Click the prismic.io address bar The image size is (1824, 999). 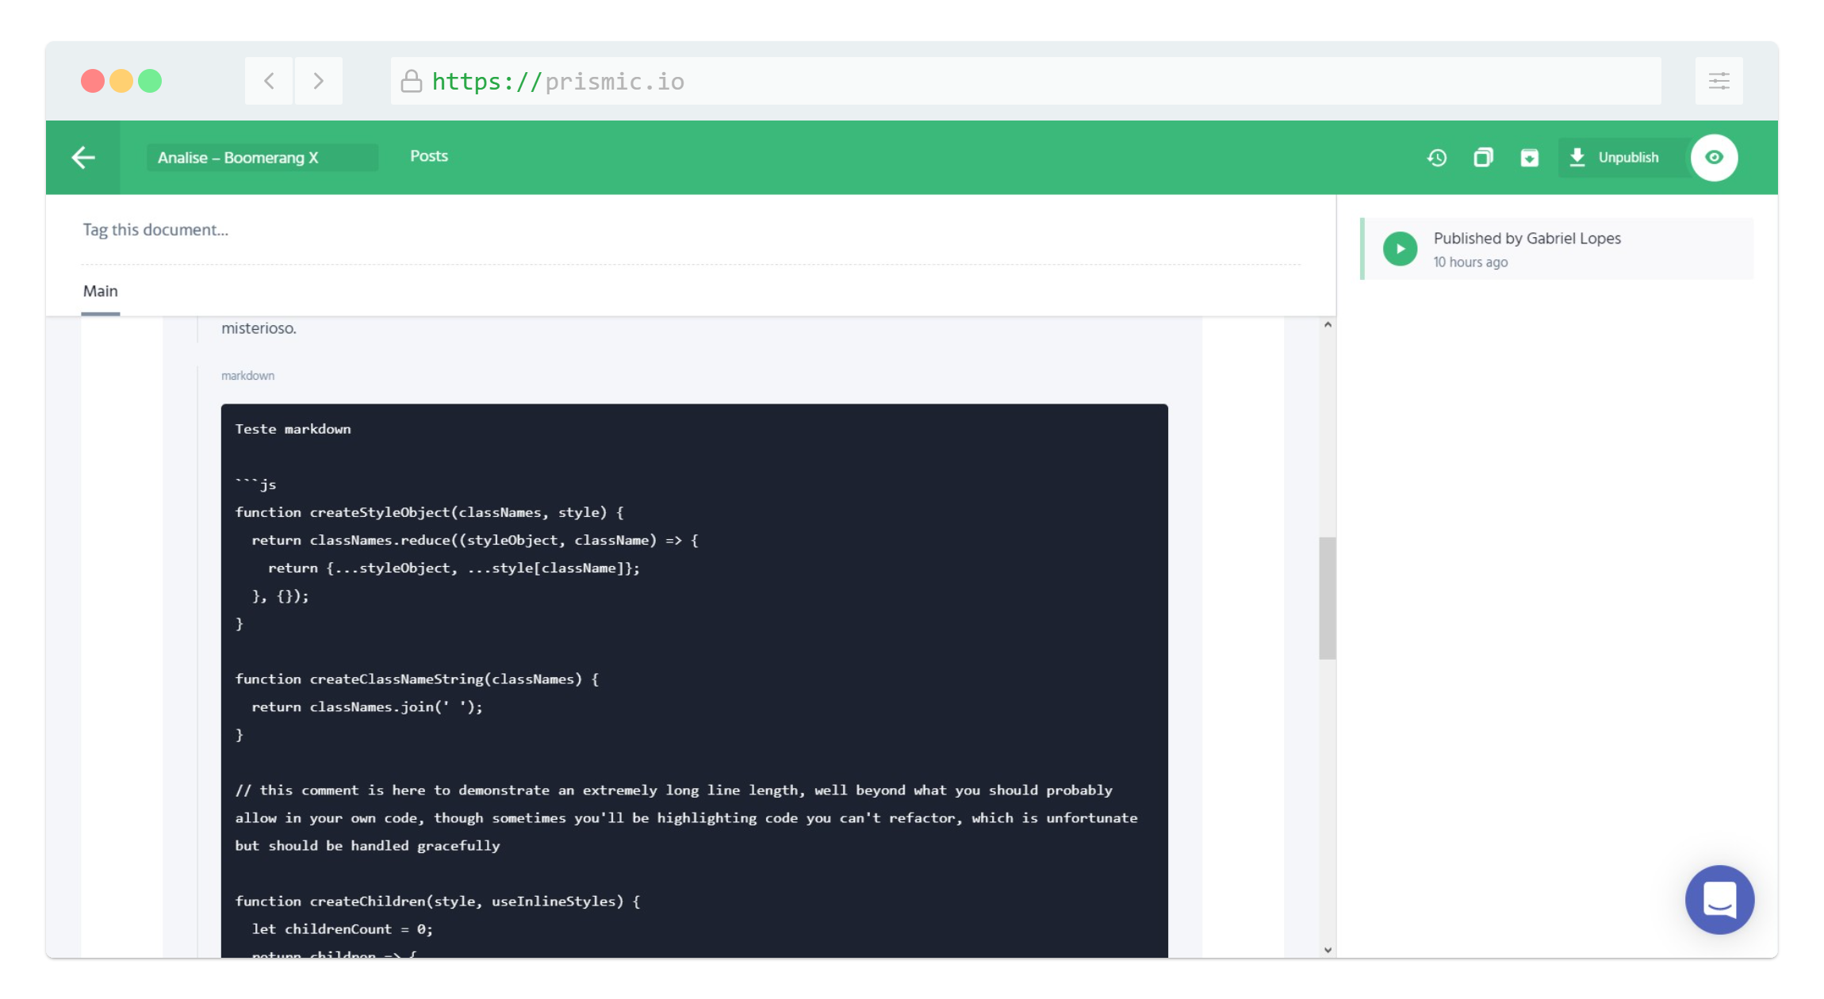(1025, 81)
